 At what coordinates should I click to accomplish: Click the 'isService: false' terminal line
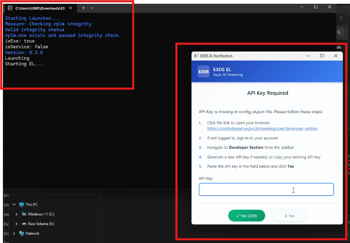pyautogui.click(x=27, y=47)
